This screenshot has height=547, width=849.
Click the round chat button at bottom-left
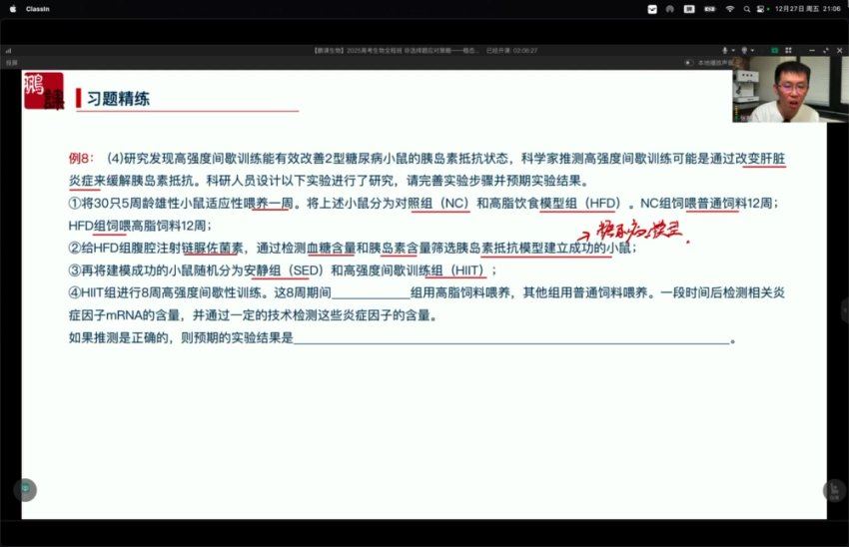point(25,489)
